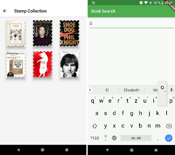
Task: Tap the emoji comma key
Action: click(105, 138)
